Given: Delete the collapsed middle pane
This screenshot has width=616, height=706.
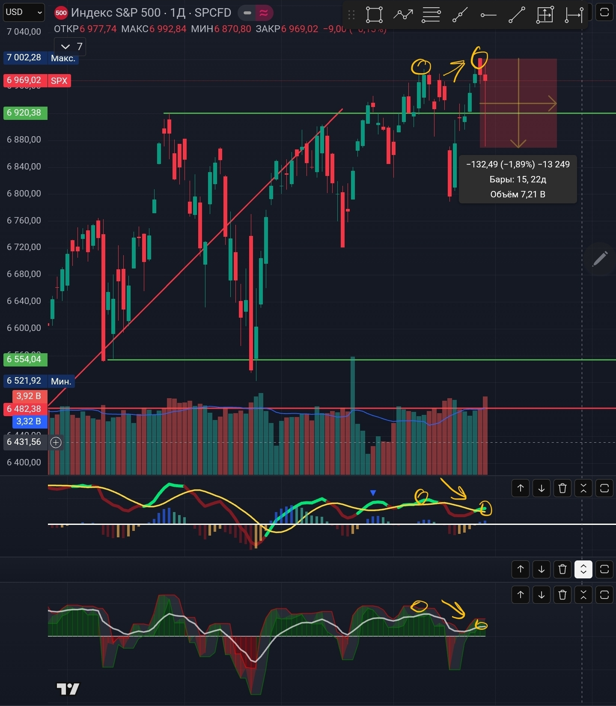Looking at the screenshot, I should (562, 569).
